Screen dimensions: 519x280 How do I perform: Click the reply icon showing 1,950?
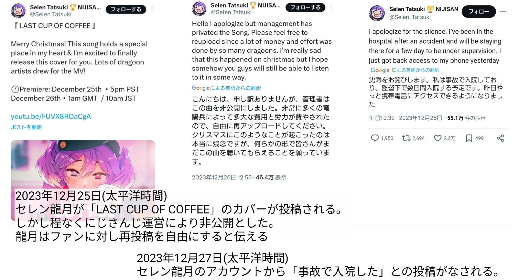pos(375,138)
